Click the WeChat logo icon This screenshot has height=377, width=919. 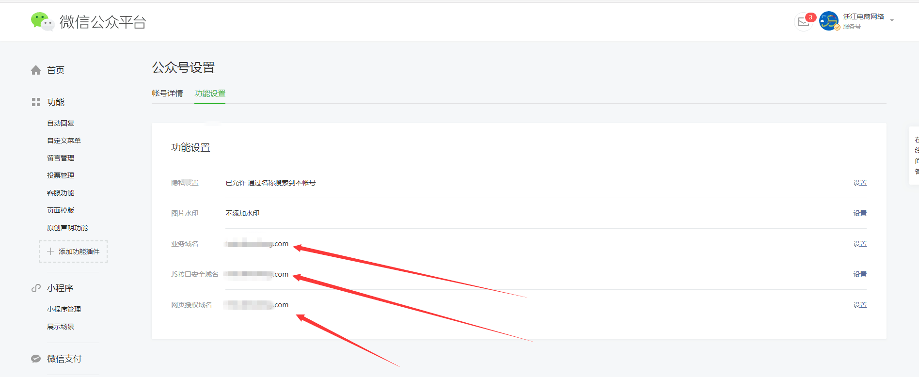click(x=42, y=21)
